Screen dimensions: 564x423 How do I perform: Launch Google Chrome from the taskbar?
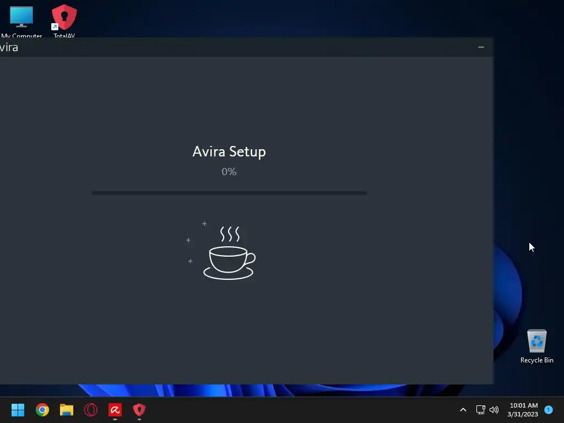pyautogui.click(x=42, y=410)
